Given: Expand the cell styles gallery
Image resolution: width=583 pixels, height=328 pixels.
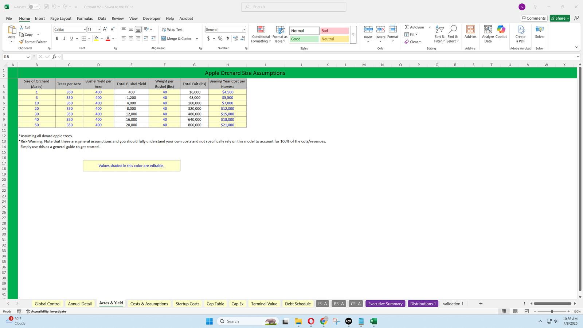Looking at the screenshot, I should [353, 35].
